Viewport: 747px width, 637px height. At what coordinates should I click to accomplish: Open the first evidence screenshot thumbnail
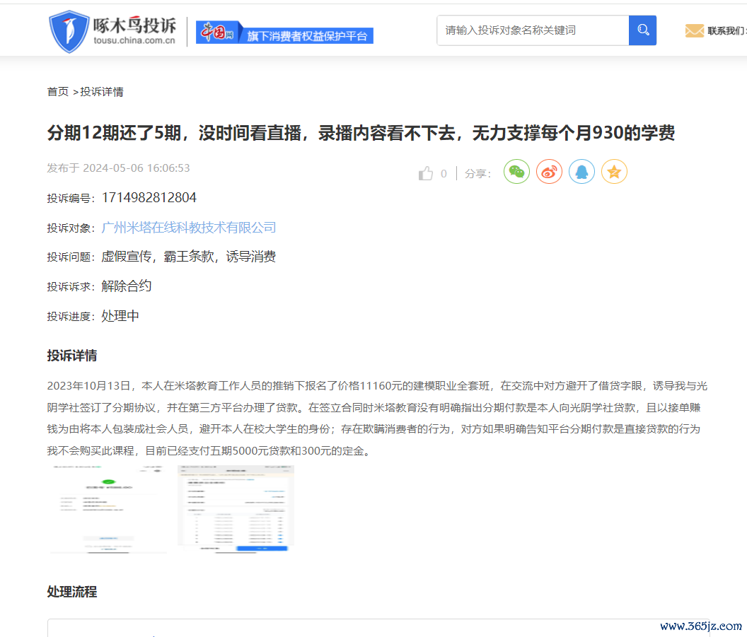108,508
